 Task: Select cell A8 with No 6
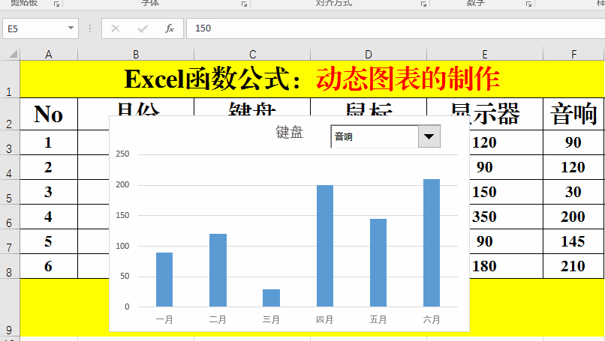coord(49,266)
